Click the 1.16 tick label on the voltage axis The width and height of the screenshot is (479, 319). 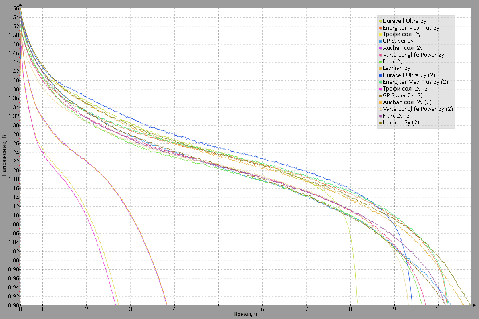tap(13, 188)
